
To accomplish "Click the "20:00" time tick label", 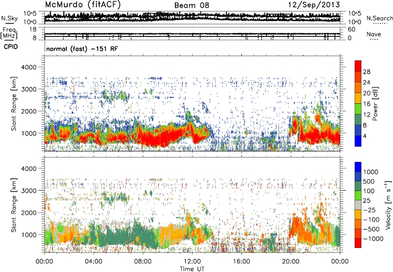I will pos(290,262).
